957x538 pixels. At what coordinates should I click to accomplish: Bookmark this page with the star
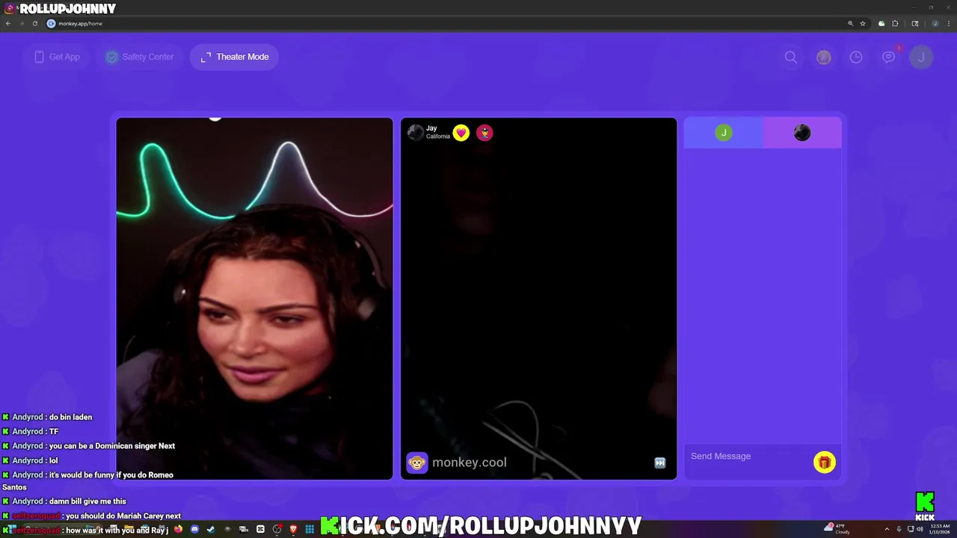863,23
